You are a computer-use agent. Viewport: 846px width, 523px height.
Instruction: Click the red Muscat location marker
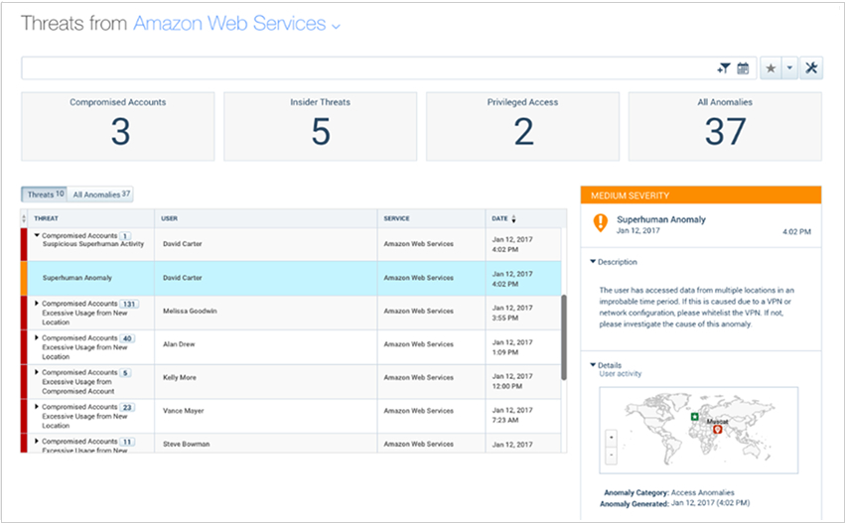pyautogui.click(x=718, y=430)
